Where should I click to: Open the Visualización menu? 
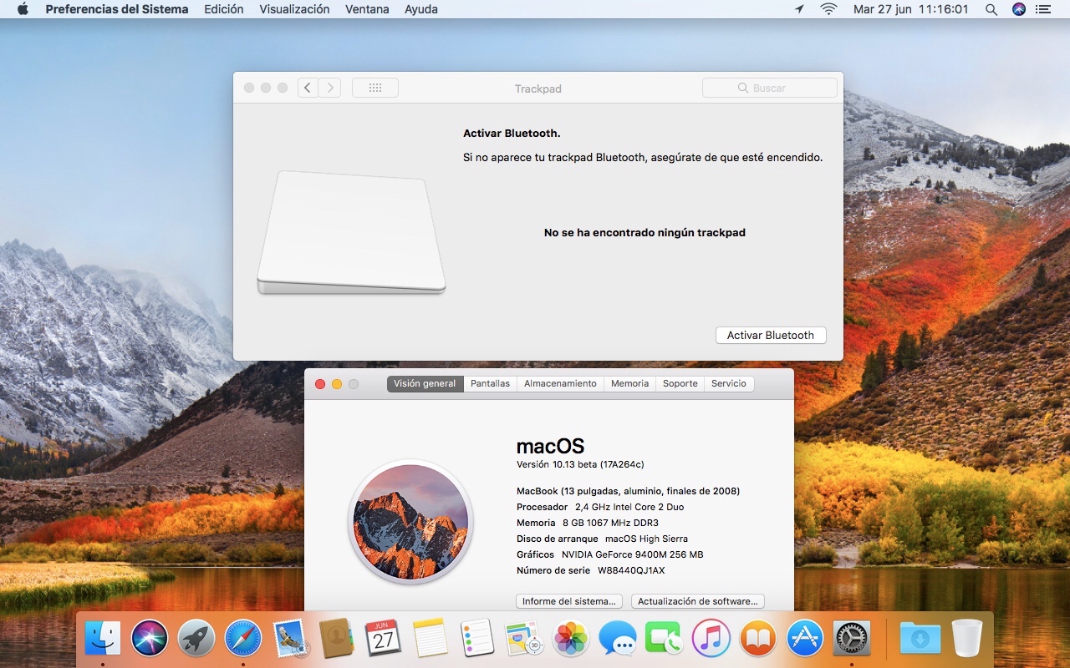(x=294, y=9)
